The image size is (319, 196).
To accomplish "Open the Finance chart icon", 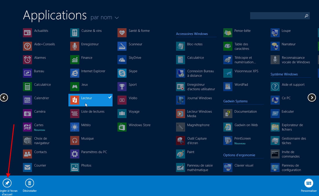I will (75, 60).
